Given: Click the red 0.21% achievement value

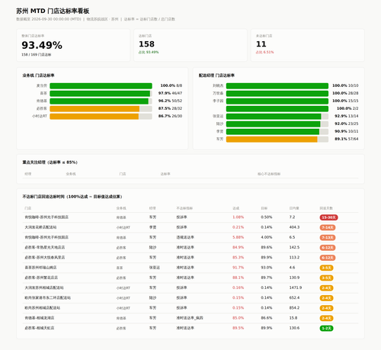Looking at the screenshot, I should 238,227.
